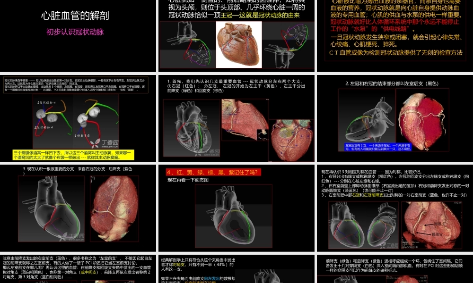473x283 pixels.
Task: Click the www.dxy.cn link text
Action: [x=110, y=147]
